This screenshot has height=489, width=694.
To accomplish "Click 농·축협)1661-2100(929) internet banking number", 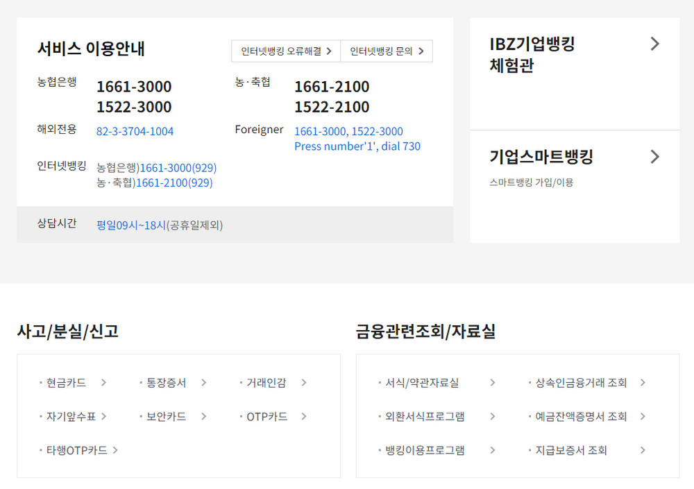I will [155, 182].
